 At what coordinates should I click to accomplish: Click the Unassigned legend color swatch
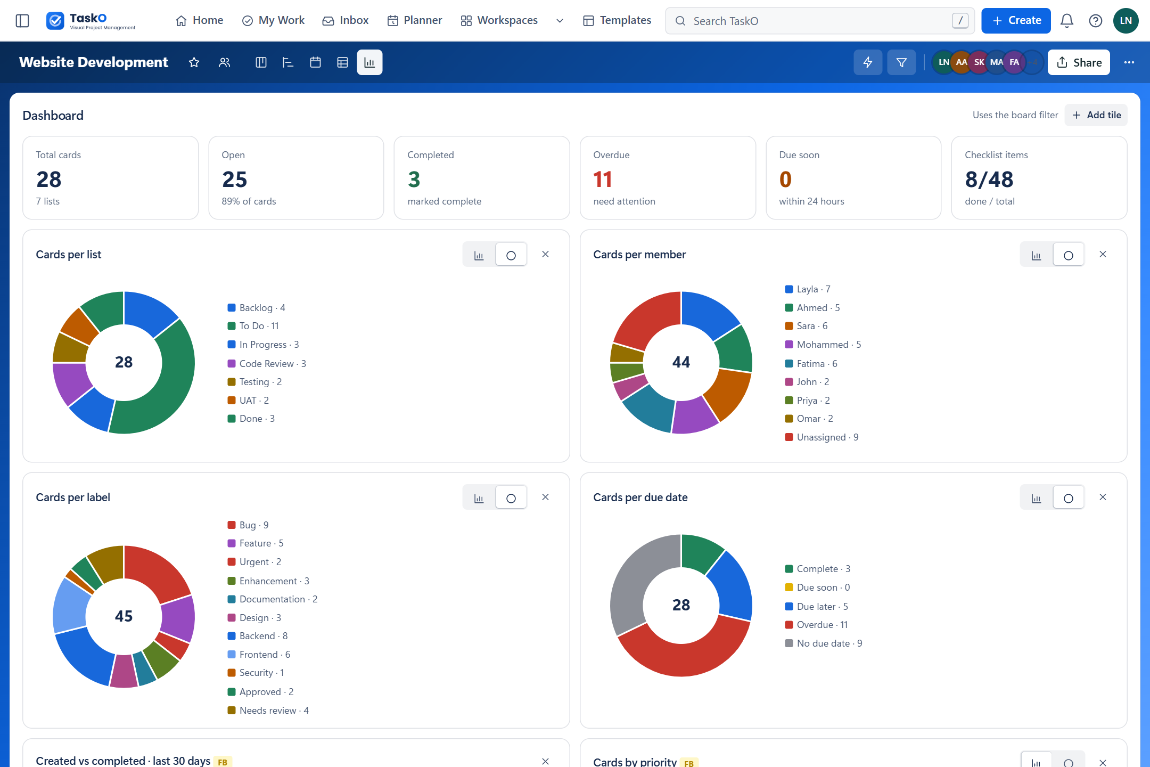[789, 437]
